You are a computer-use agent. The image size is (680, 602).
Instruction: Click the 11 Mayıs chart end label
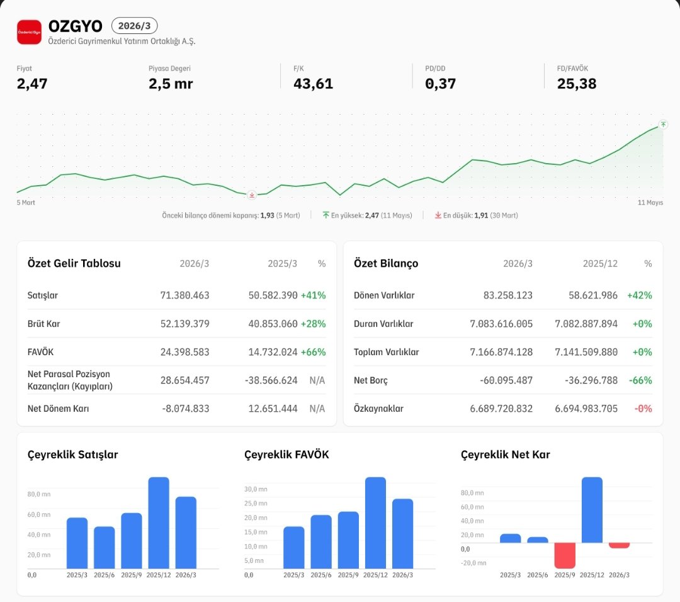pos(650,203)
